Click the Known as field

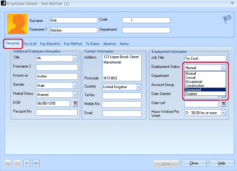57,76
